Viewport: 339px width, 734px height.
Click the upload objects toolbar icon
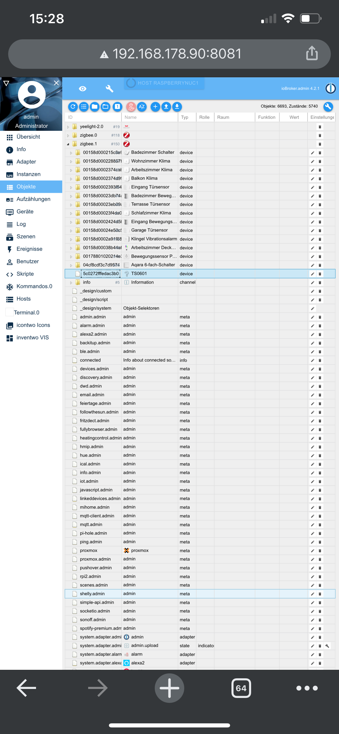pos(166,106)
